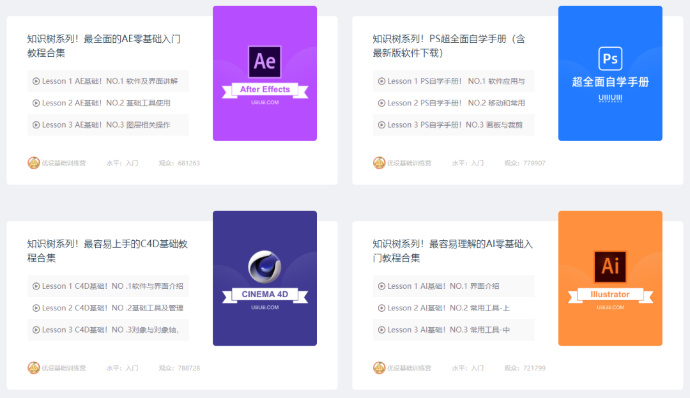Viewport: 690px width, 398px height.
Task: Open Lesson 3 AI基础 NO.3 常用工具-中
Action: click(453, 330)
